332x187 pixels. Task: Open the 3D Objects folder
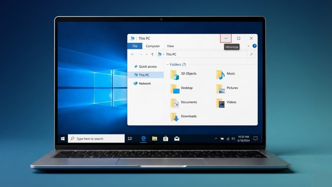coord(183,75)
